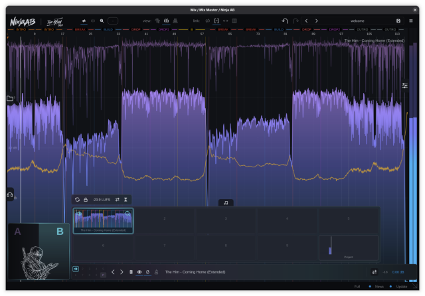The image size is (425, 296).
Task: Select the second view mode icon next to waveform
Action: point(166,21)
